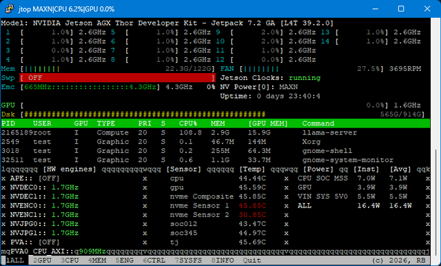Click the 22.3G/122G memory value
This screenshot has width=441, height=266.
[x=188, y=69]
